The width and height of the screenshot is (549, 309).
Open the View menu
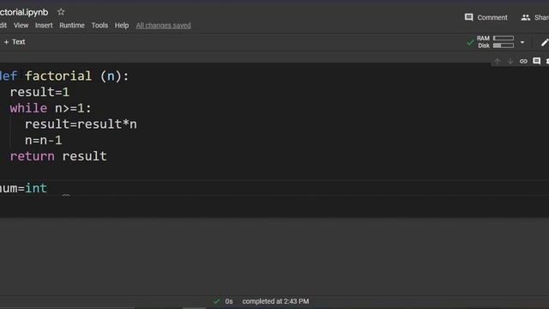21,25
